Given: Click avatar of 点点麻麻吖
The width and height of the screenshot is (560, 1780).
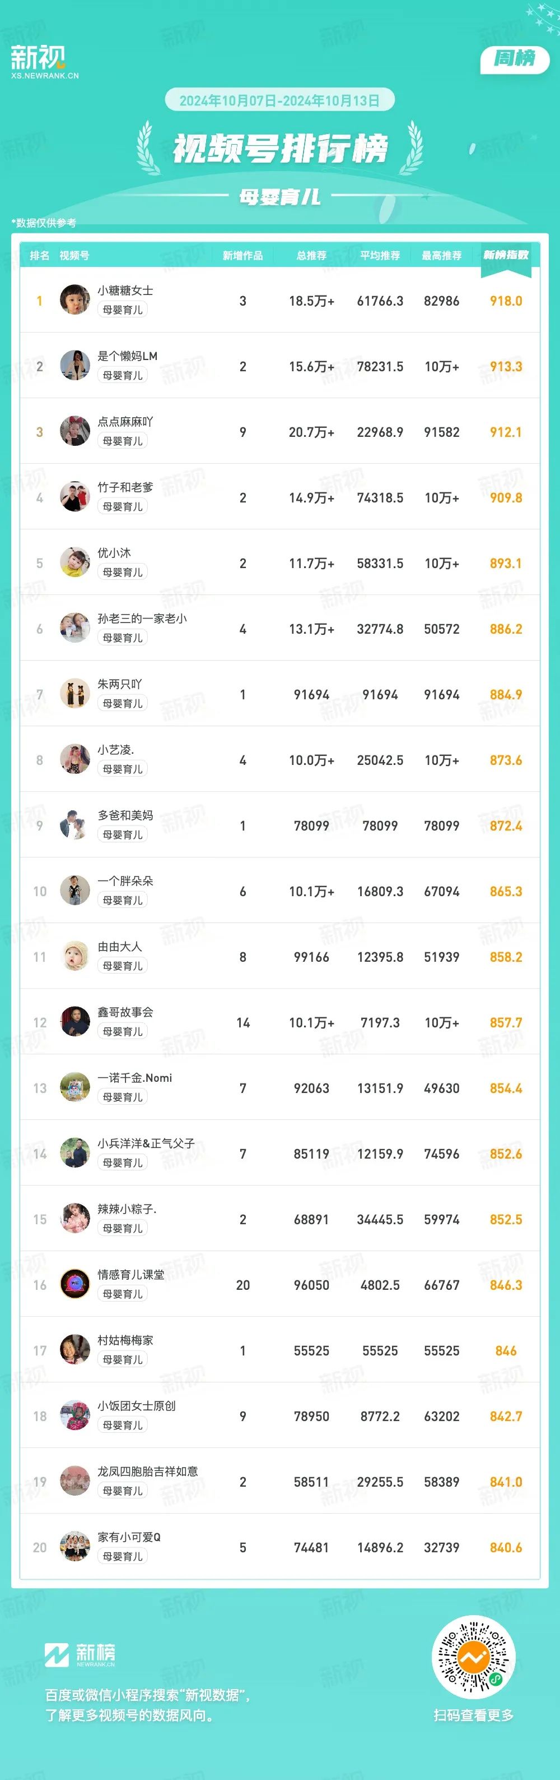Looking at the screenshot, I should click(75, 431).
